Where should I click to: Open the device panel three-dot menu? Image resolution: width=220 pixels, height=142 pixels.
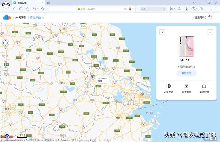210,32
